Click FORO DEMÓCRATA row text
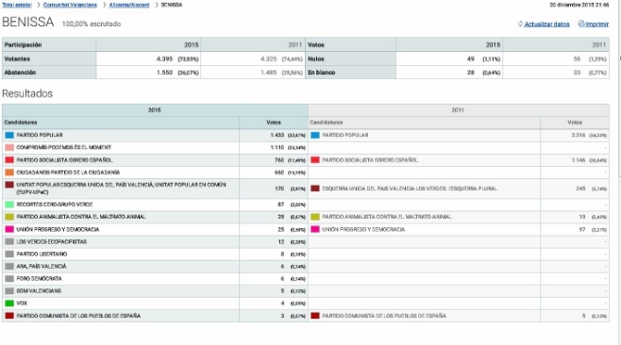Image resolution: width=621 pixels, height=345 pixels. pos(39,278)
